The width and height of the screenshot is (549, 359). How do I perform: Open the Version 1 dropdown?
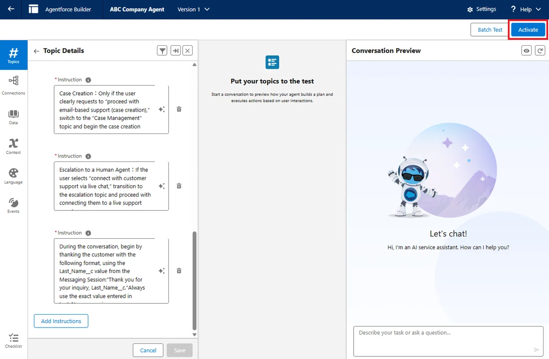(x=194, y=10)
